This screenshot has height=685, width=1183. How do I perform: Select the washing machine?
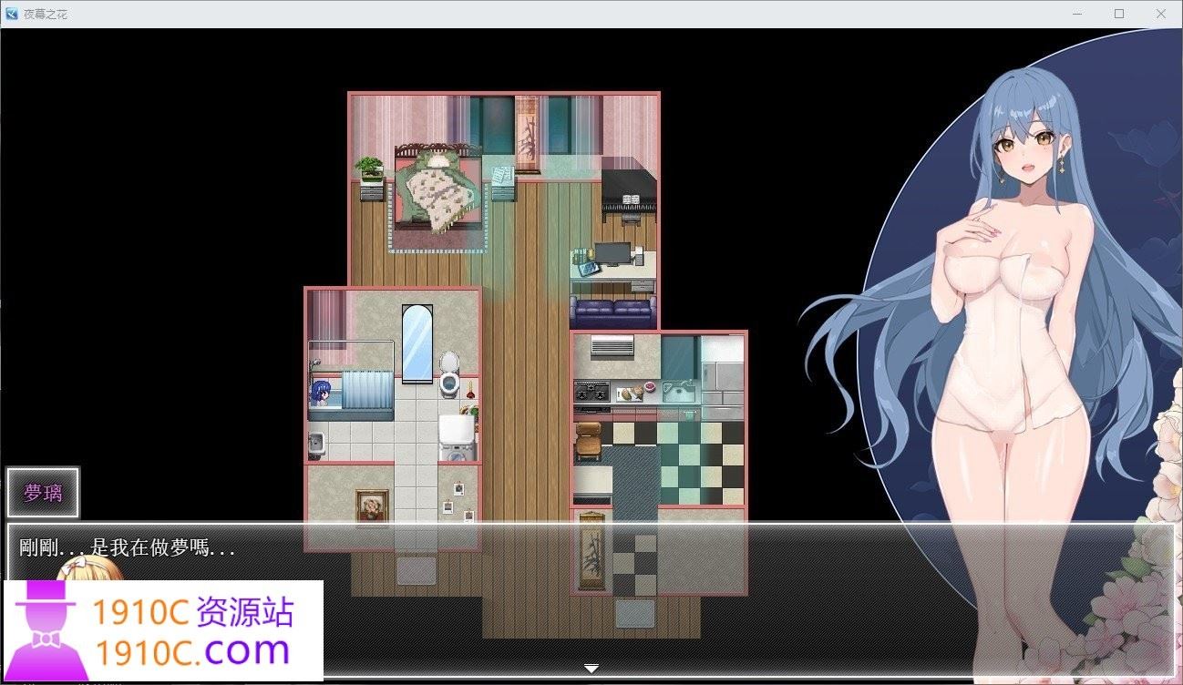click(456, 435)
